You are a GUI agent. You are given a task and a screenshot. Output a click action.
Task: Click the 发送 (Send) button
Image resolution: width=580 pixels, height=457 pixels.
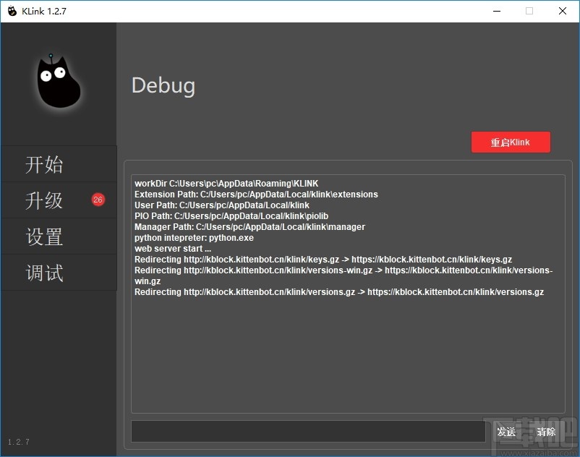506,432
